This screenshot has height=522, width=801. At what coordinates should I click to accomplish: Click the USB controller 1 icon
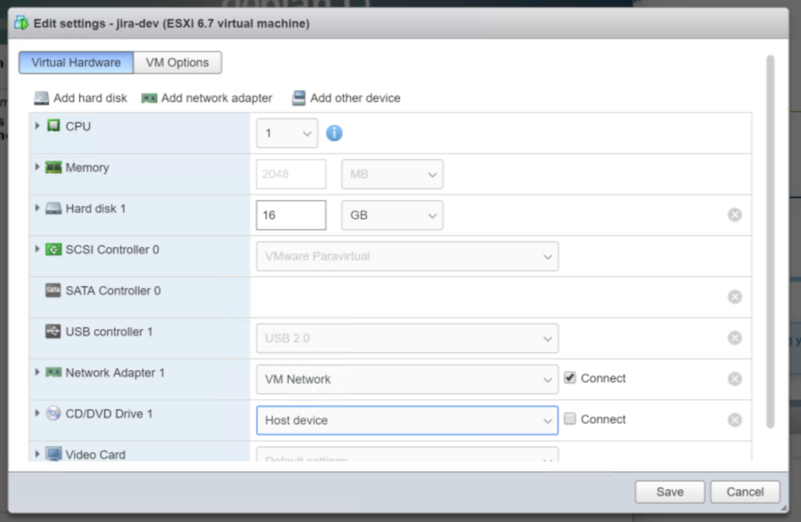tap(53, 331)
